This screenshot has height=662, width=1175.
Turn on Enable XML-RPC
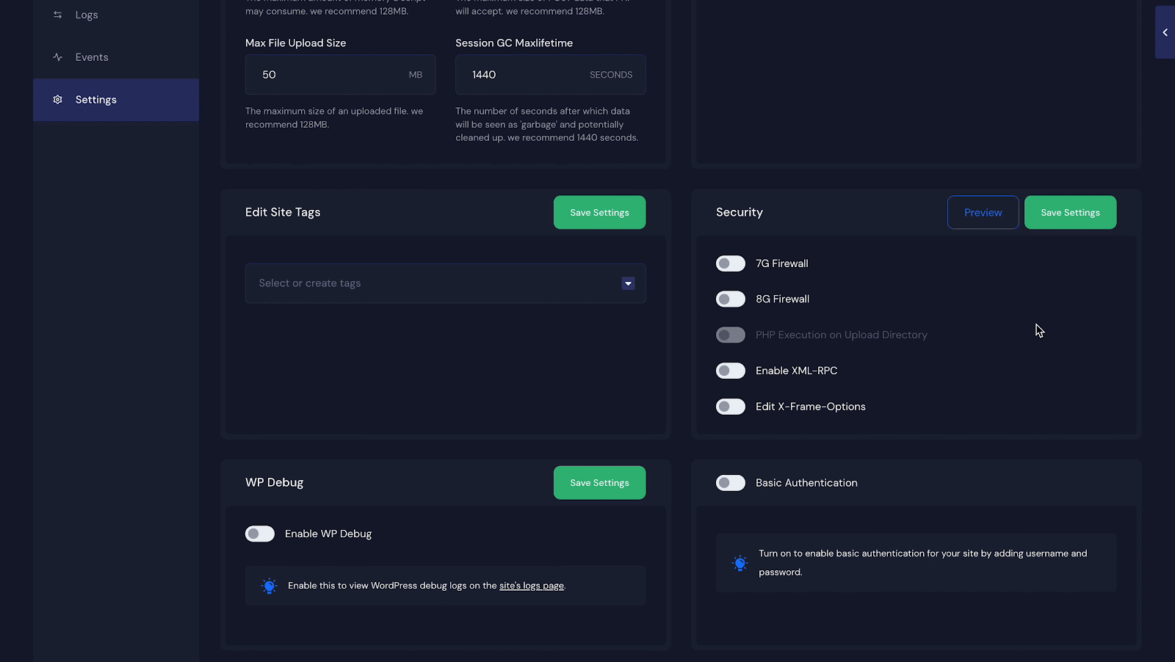[730, 371]
